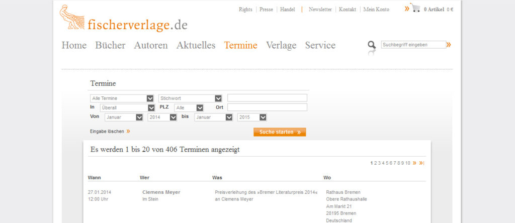Click the Ort text input field
The width and height of the screenshot is (515, 223).
coord(267,107)
